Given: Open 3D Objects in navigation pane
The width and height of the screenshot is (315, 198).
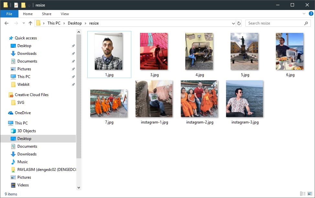Looking at the screenshot, I should 27,131.
